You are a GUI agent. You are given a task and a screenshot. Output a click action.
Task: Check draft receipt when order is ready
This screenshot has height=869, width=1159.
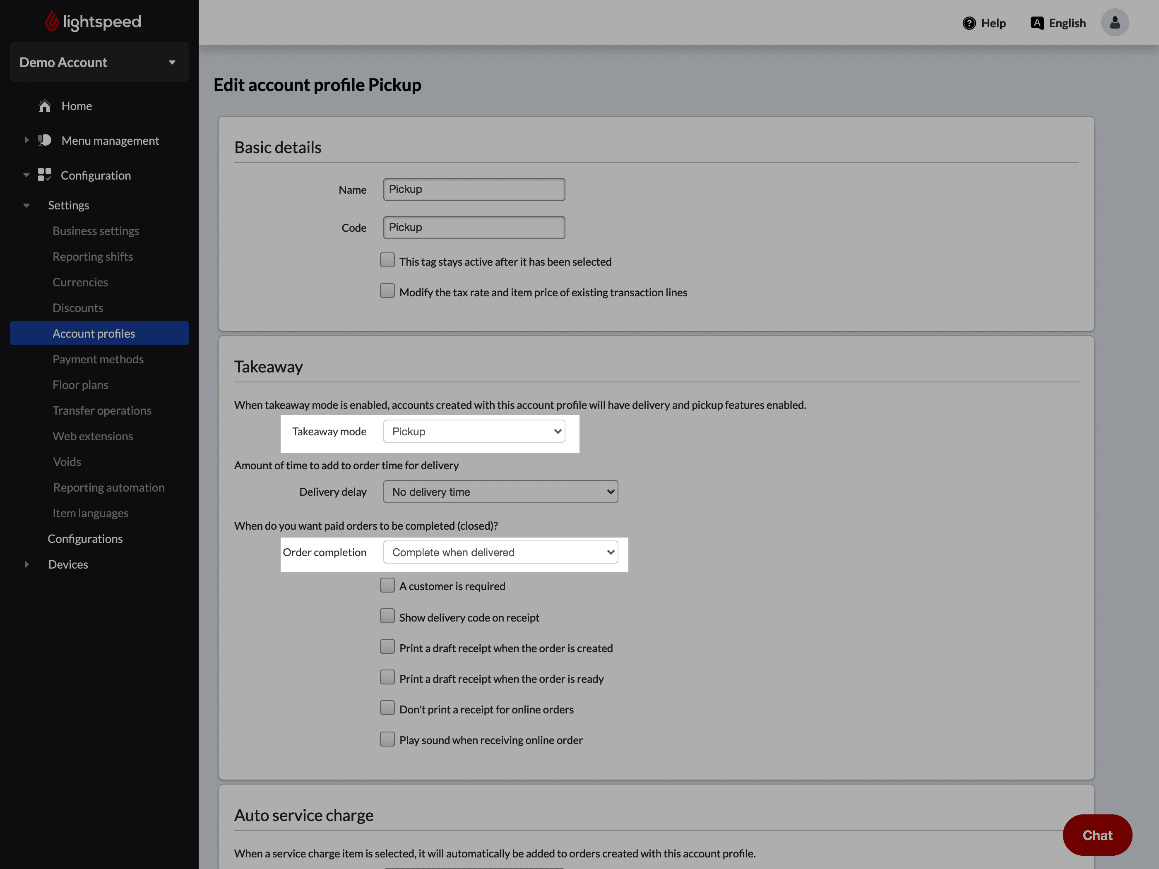(387, 677)
